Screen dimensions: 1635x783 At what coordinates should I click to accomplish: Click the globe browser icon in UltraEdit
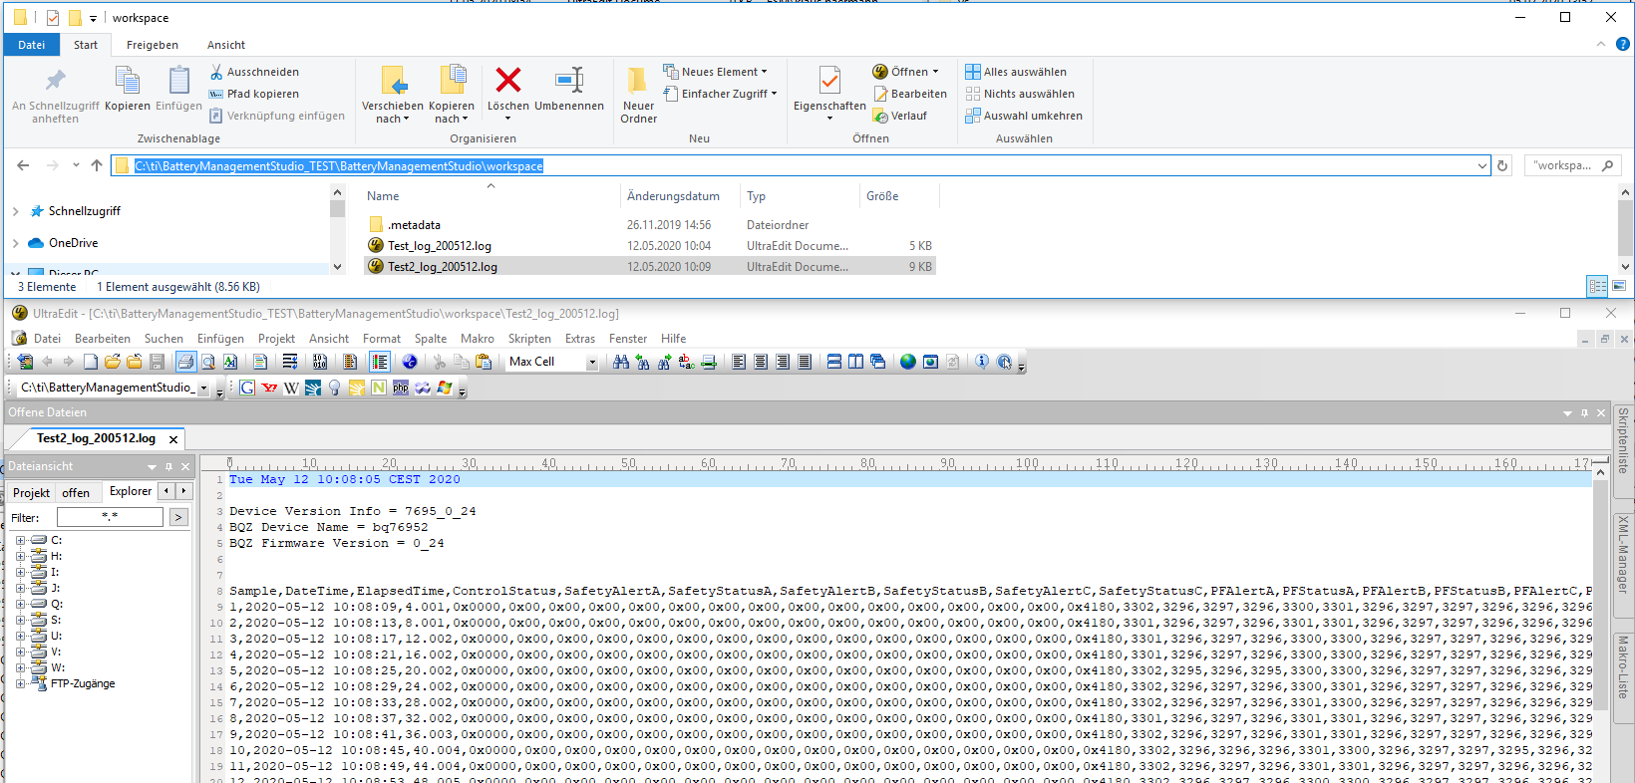(908, 362)
